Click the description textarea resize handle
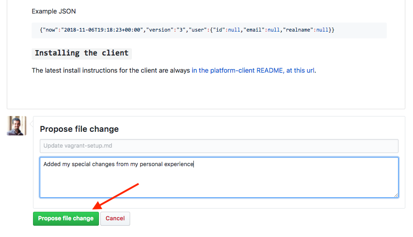This screenshot has height=237, width=413. (x=396, y=195)
